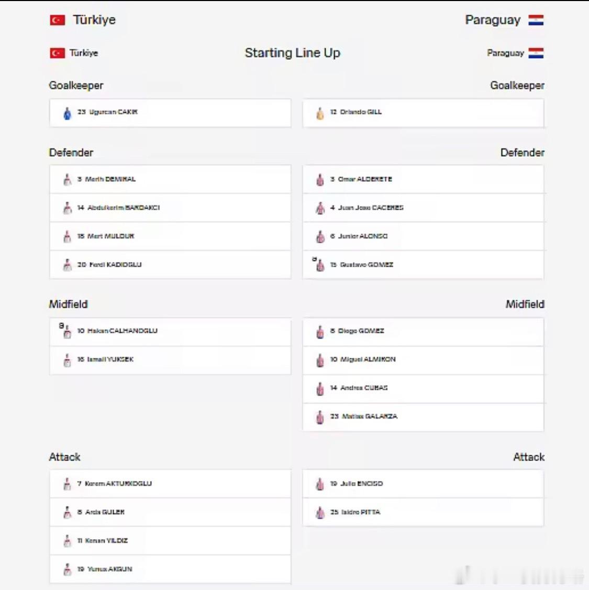The image size is (589, 590).
Task: Click the jersey icon next to Julio Enciso
Action: (320, 484)
